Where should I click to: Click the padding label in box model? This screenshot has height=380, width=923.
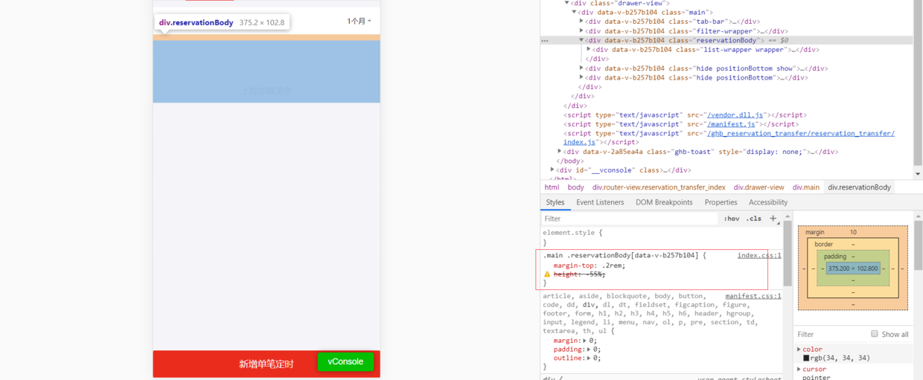tap(835, 257)
